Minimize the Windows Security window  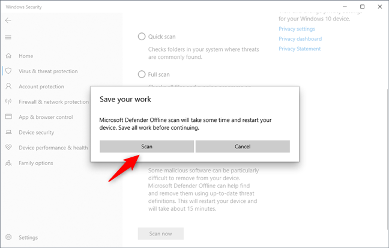tap(345, 7)
